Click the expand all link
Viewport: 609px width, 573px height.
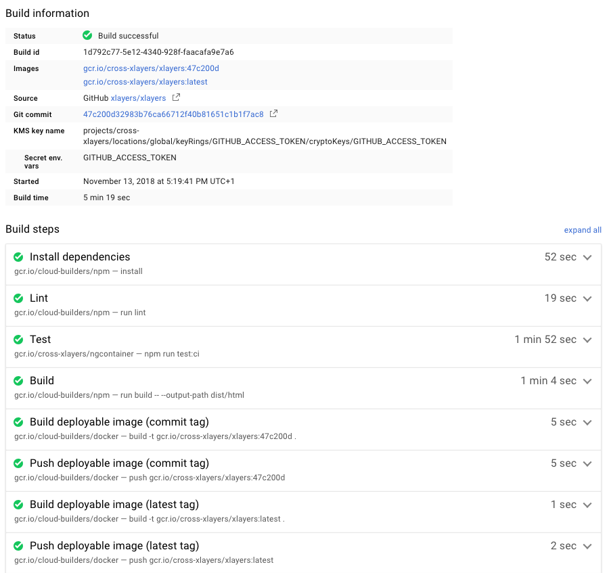[583, 230]
